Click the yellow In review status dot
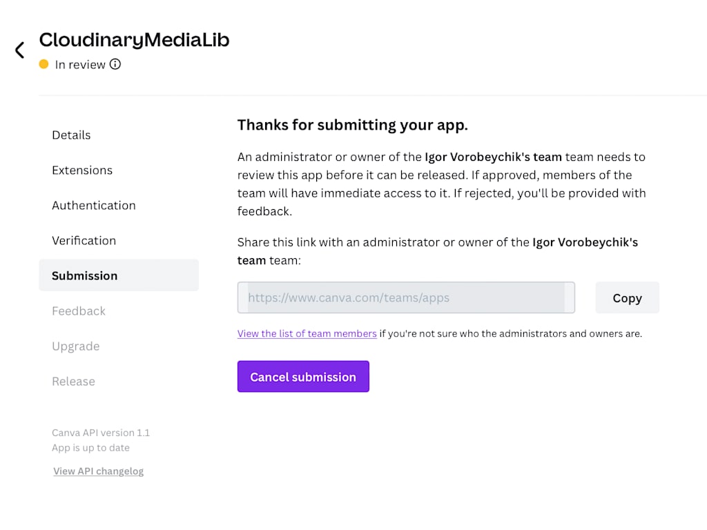The width and height of the screenshot is (707, 530). 44,64
